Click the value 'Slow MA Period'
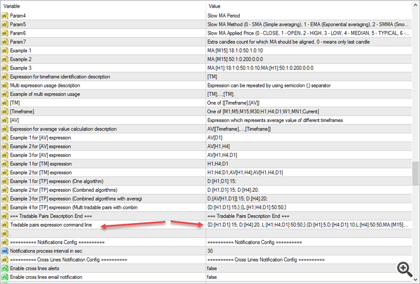This screenshot has width=420, height=284. [223, 16]
